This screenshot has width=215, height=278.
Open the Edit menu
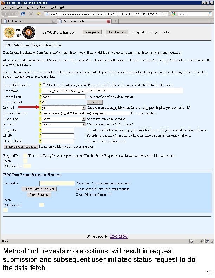tap(12, 8)
